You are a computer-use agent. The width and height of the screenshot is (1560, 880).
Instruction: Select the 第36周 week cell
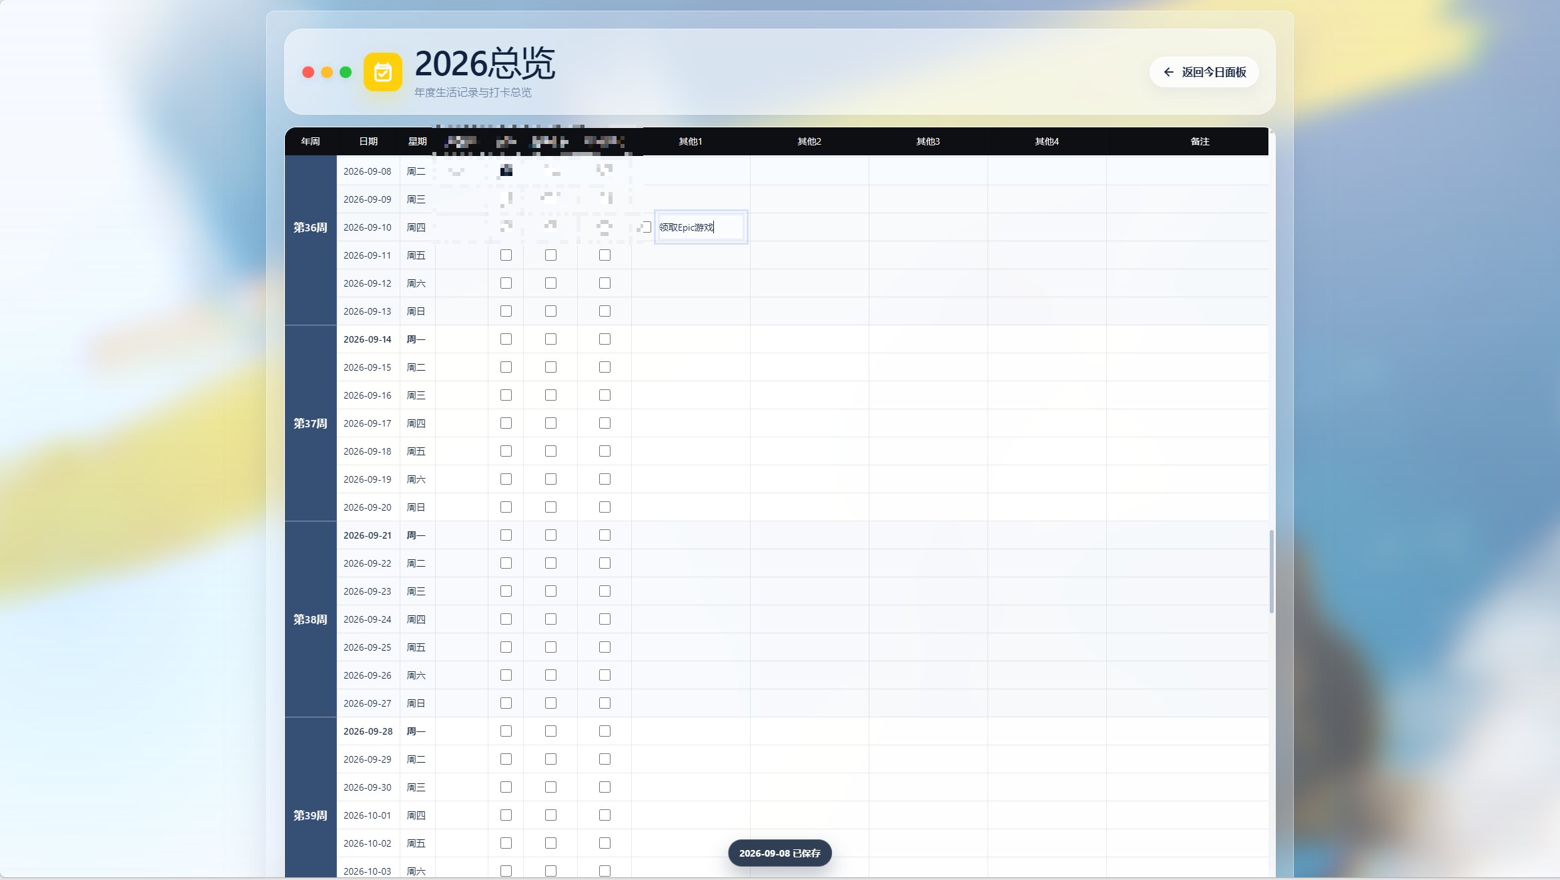click(x=310, y=227)
